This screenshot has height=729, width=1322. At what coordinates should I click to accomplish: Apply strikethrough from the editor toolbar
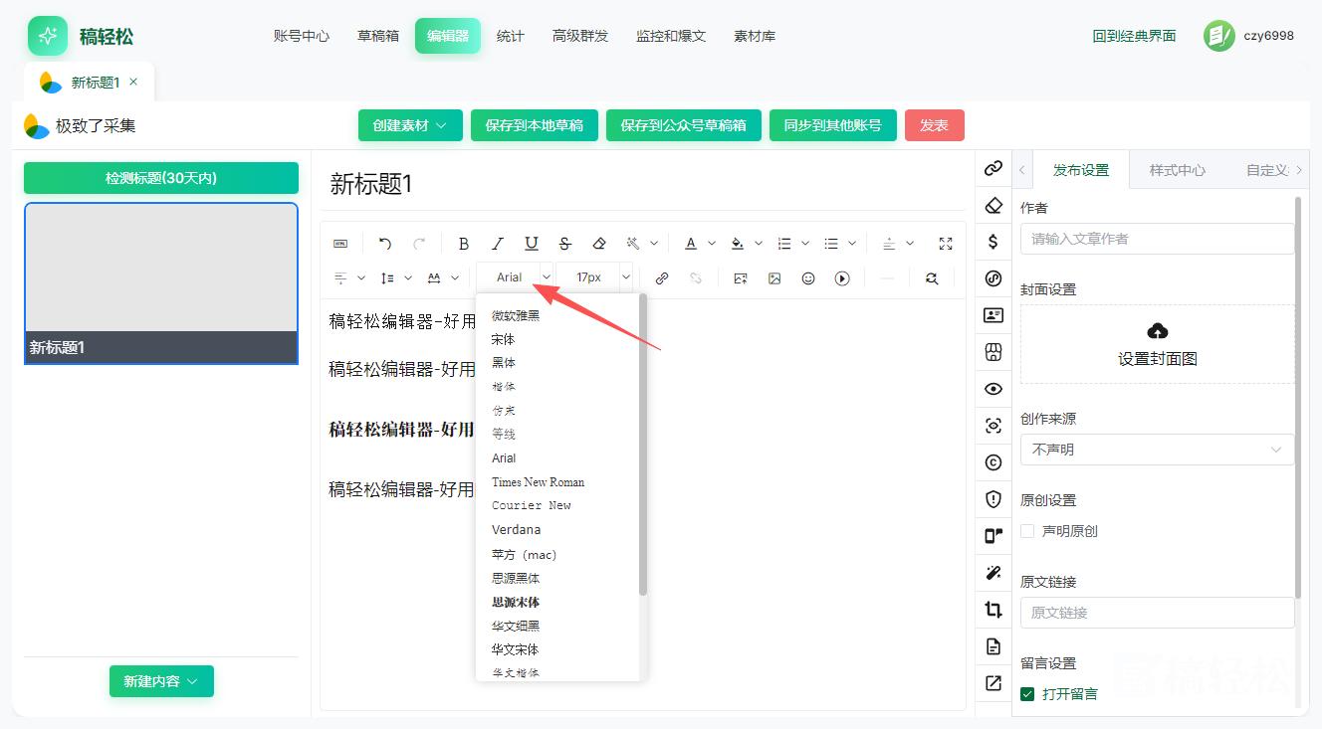tap(565, 244)
